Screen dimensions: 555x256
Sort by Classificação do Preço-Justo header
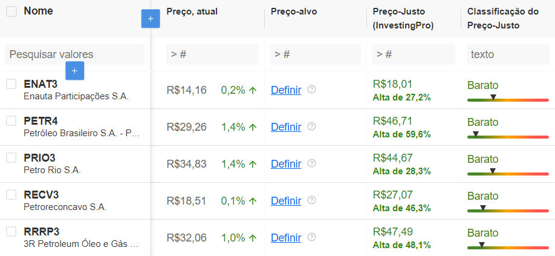(503, 18)
